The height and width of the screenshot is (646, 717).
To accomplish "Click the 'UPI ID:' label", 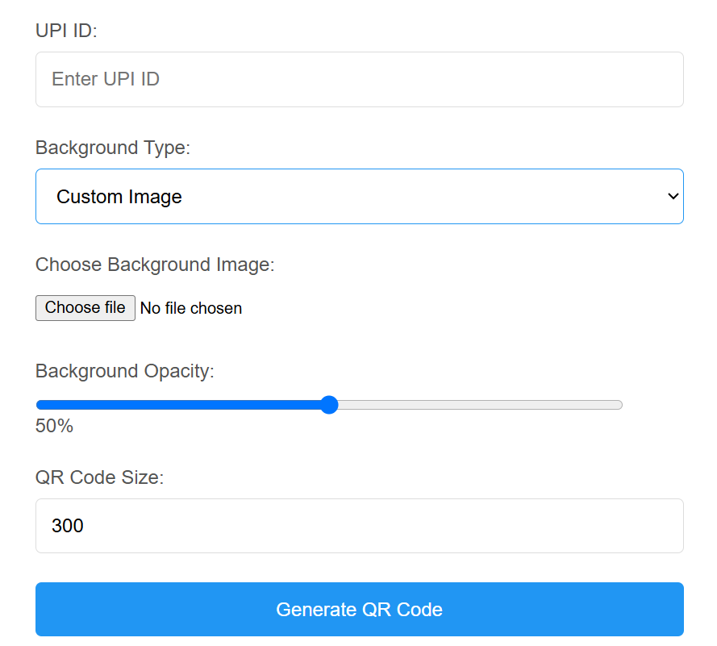I will click(x=66, y=31).
